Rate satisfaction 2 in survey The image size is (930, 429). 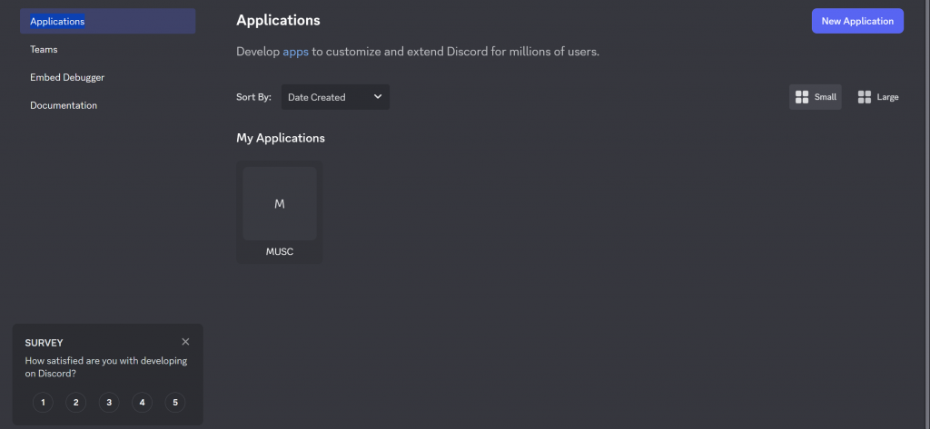point(76,402)
